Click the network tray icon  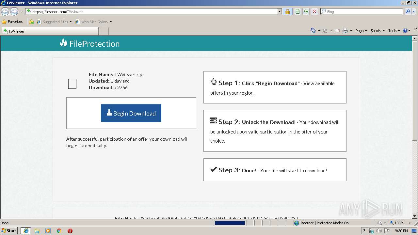tap(371, 231)
